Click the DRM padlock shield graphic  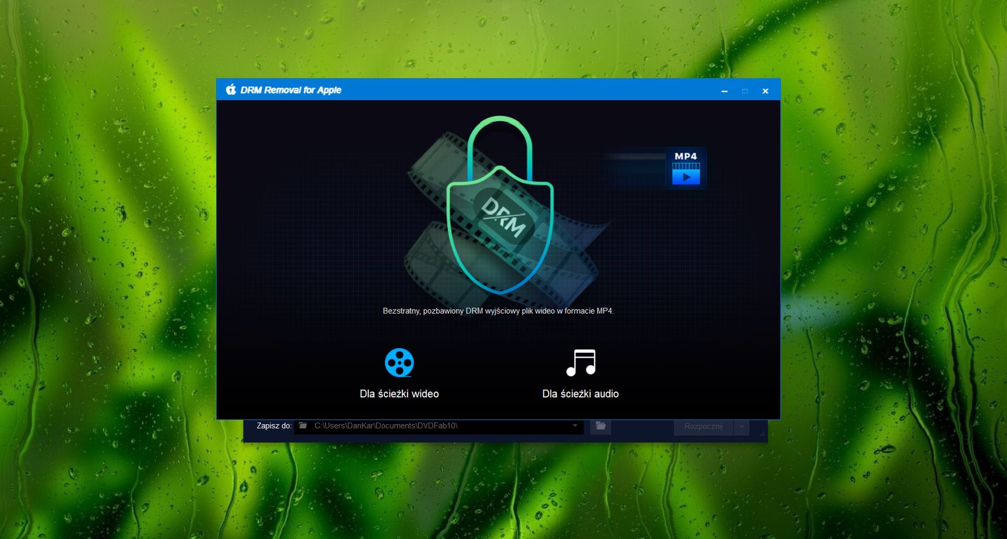click(x=500, y=205)
